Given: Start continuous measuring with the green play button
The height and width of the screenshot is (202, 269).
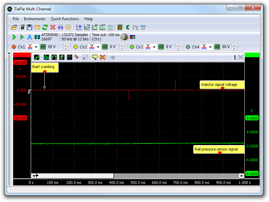Looking at the screenshot, I should (x=14, y=37).
